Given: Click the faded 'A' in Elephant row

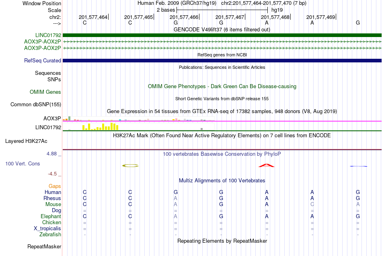Looking at the screenshot, I should [175, 216].
